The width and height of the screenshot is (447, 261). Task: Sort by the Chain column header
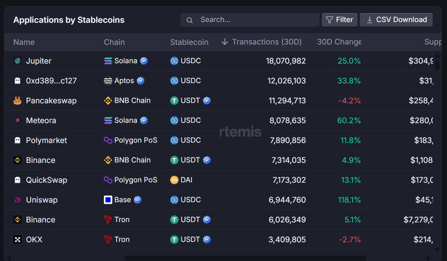click(x=114, y=42)
